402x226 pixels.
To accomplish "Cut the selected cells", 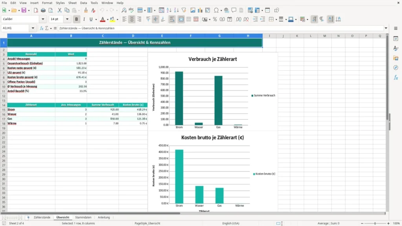I will [x=60, y=10].
